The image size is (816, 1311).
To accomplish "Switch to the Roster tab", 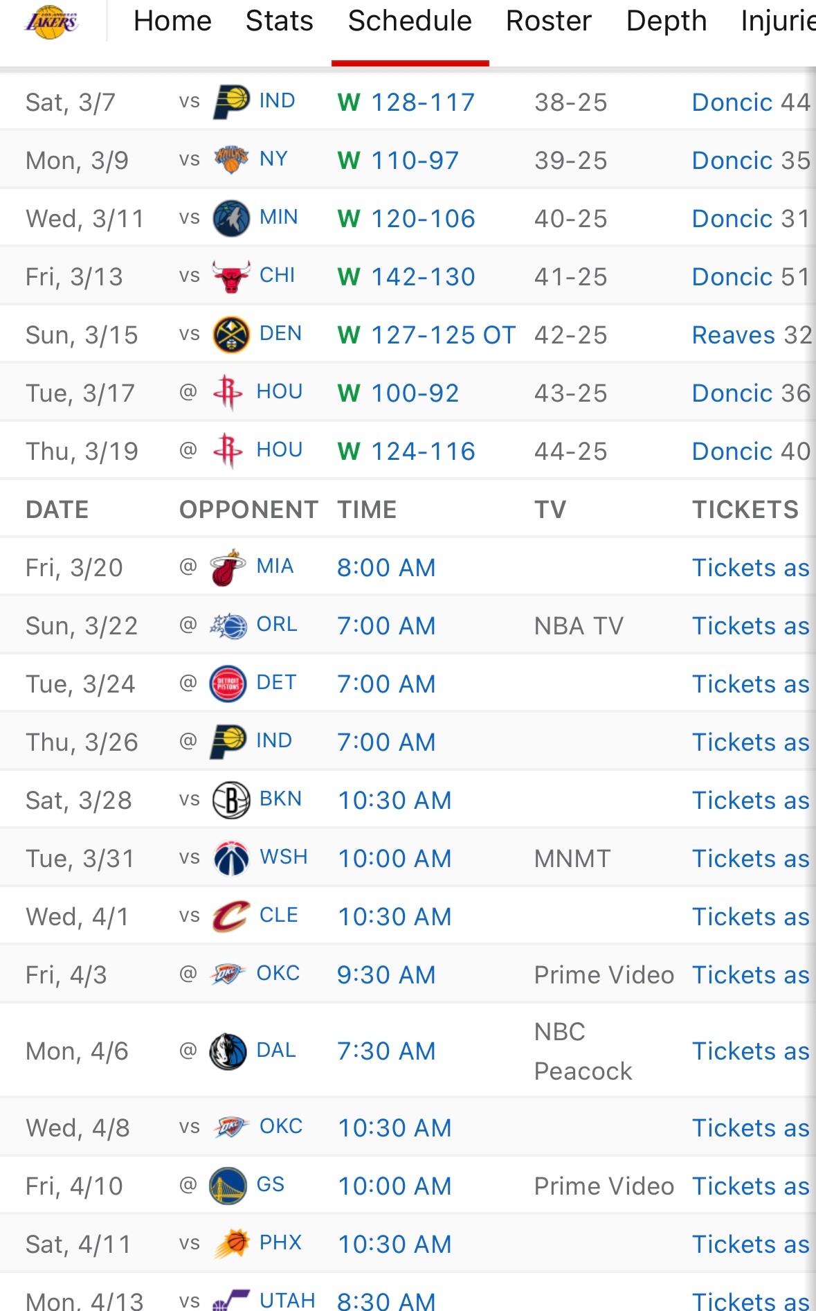I will 549,21.
